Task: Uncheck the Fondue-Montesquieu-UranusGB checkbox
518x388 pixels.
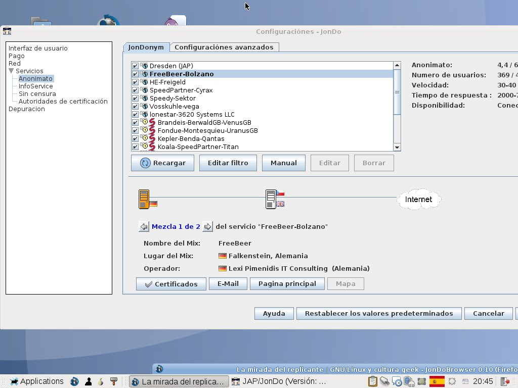Action: pos(135,130)
